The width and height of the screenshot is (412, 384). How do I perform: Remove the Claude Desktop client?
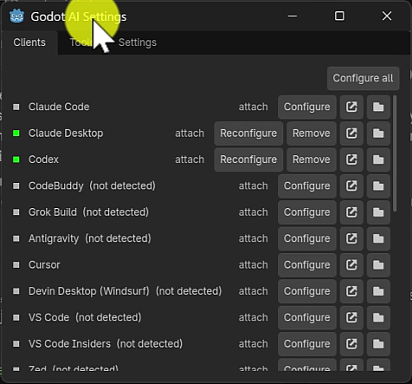coord(312,133)
